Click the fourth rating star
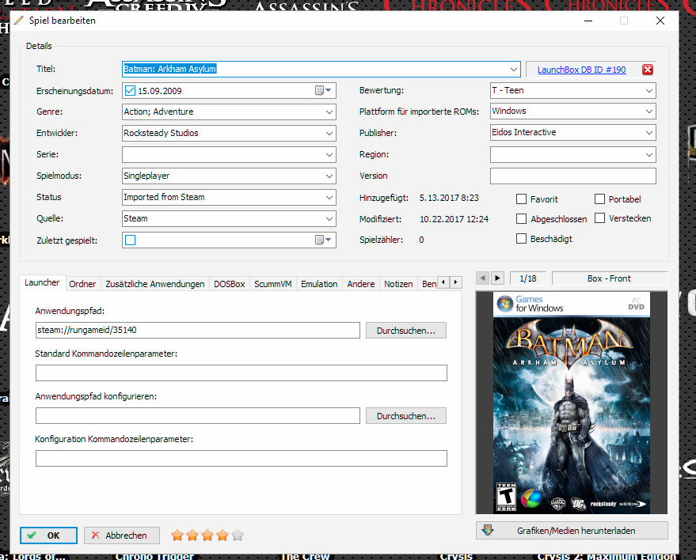 (222, 535)
